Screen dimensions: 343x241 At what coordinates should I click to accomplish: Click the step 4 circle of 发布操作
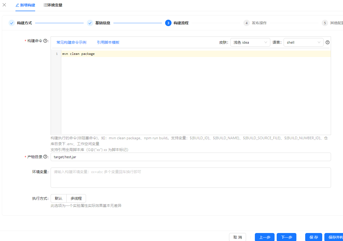click(246, 23)
